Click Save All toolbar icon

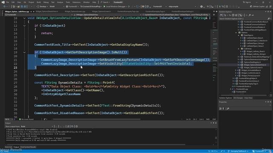click(x=25, y=6)
